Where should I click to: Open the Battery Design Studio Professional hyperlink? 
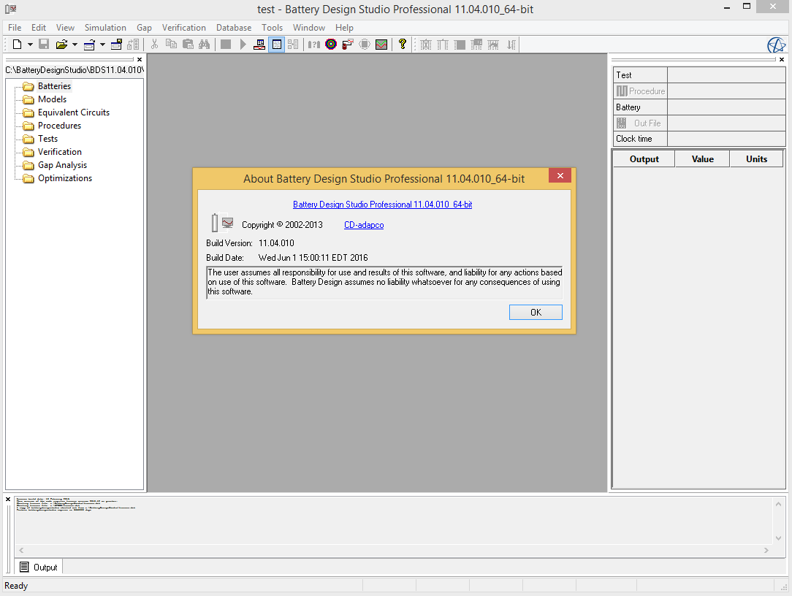click(x=382, y=205)
